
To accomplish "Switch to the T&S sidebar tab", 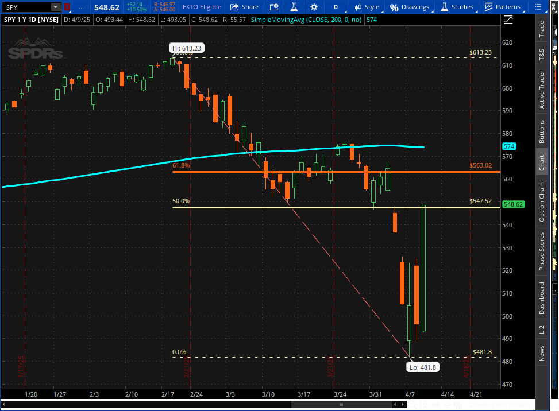I will click(542, 54).
